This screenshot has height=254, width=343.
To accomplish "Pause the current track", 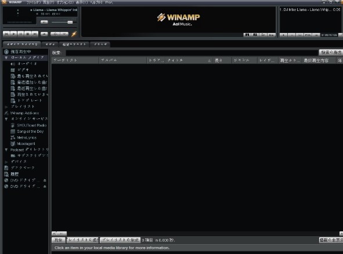I will pyautogui.click(x=20, y=34).
